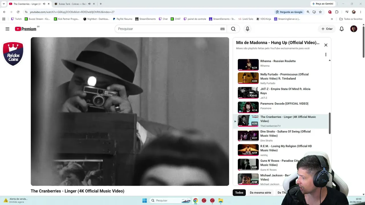This screenshot has height=205, width=365.
Task: Zoom page using address bar magnifier
Action: point(308,12)
